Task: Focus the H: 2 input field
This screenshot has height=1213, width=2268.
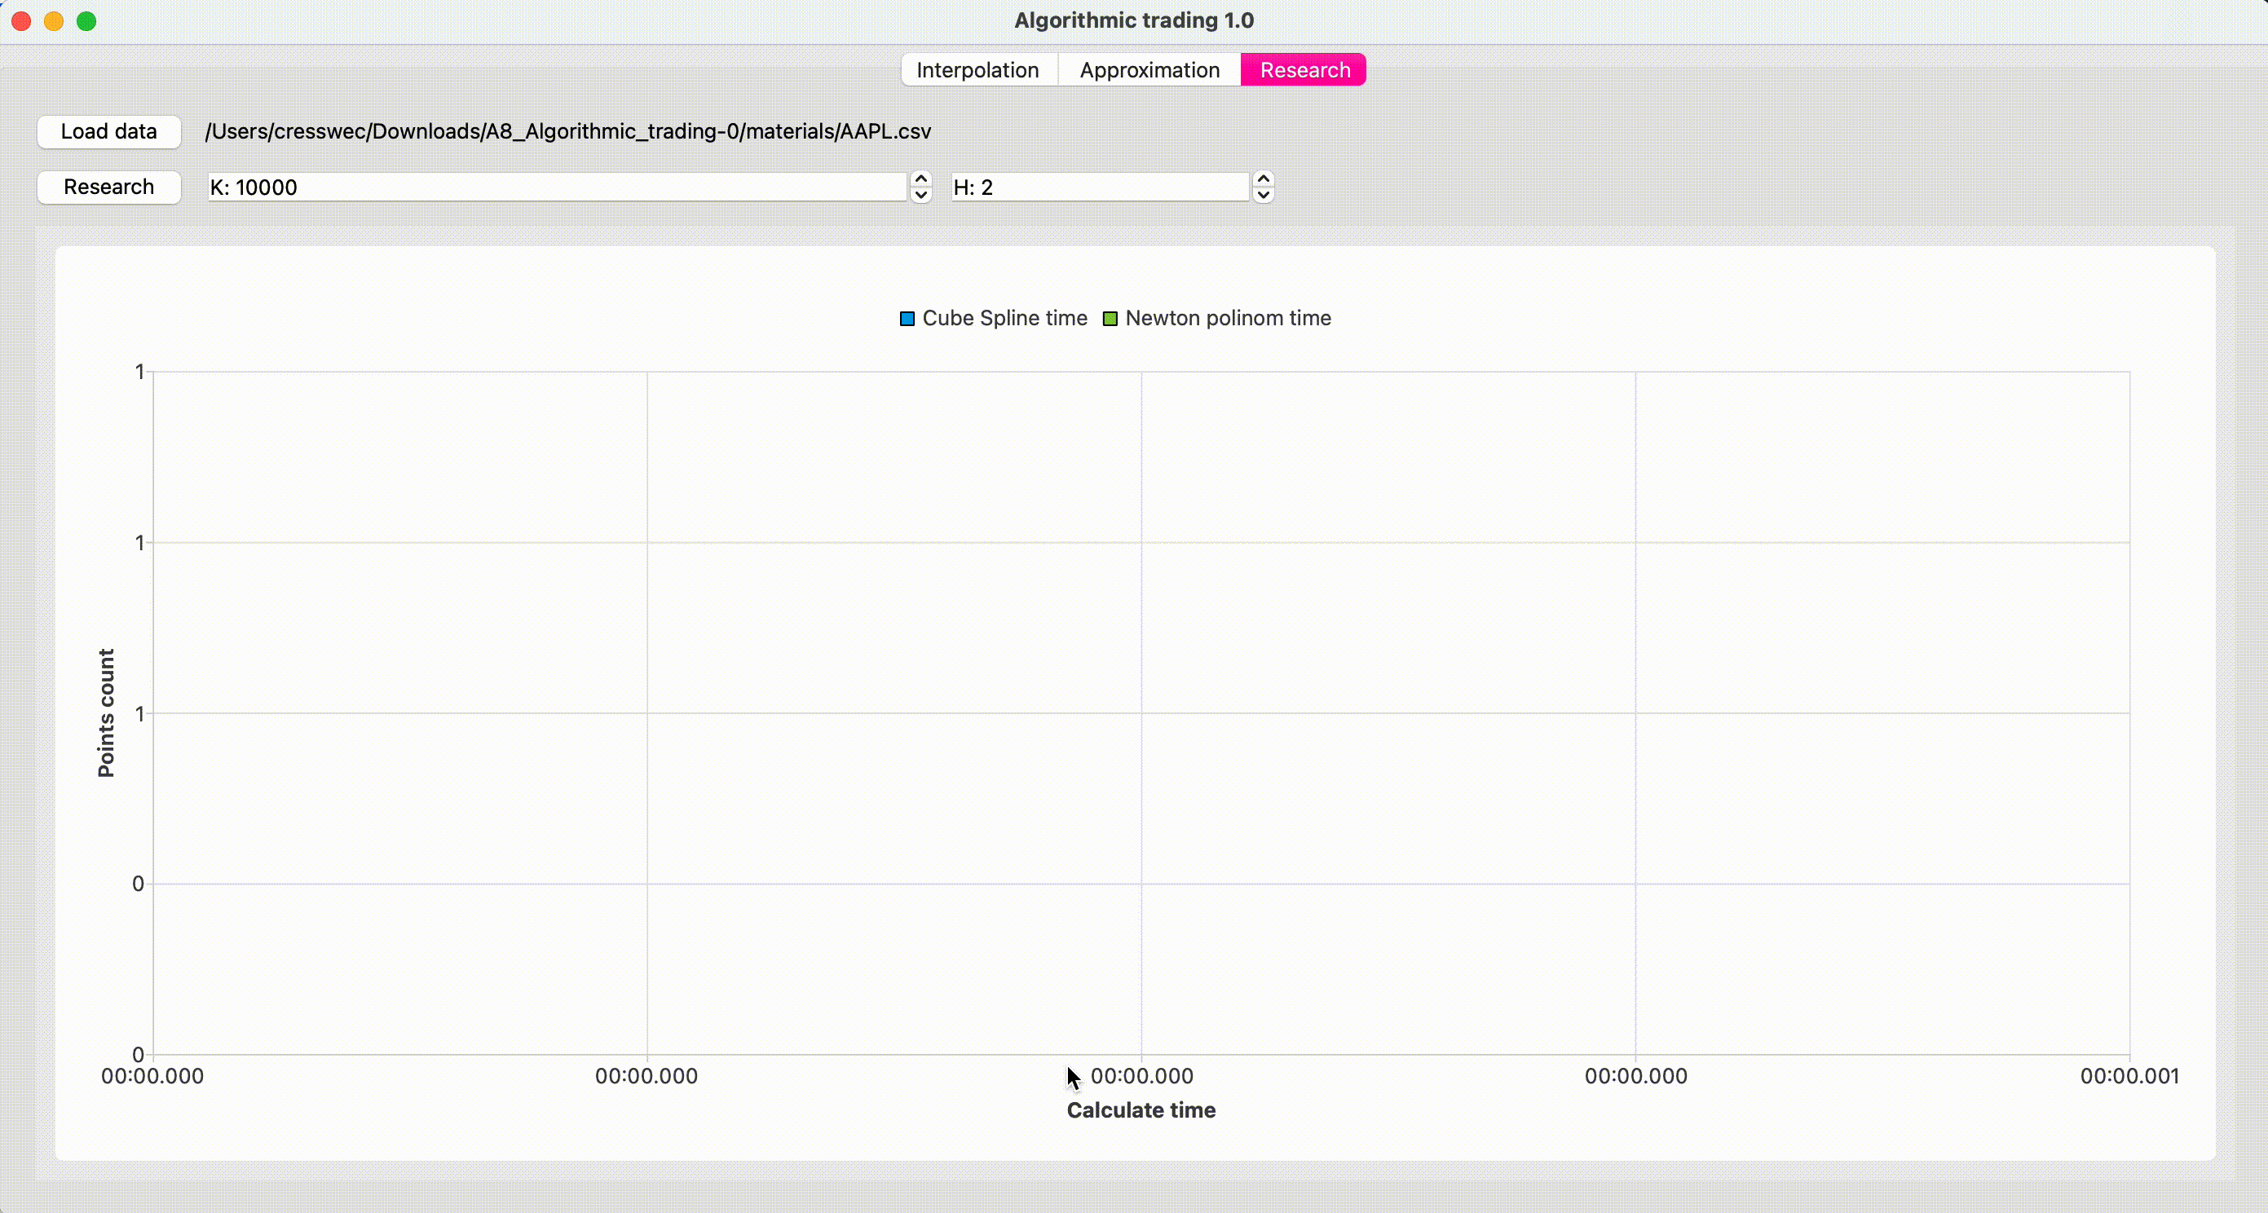Action: click(1099, 187)
